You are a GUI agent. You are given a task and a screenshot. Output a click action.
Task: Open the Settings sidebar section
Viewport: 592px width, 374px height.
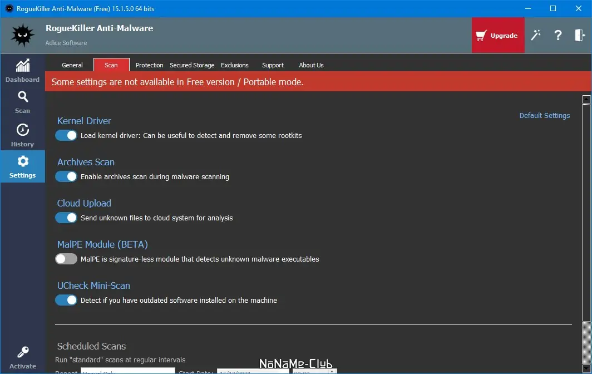coord(22,166)
